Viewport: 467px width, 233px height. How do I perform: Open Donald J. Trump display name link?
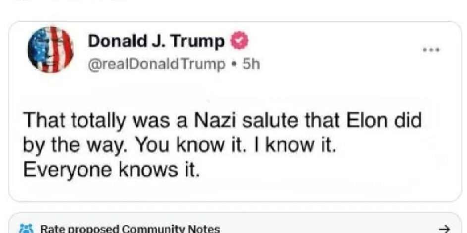[x=156, y=43]
